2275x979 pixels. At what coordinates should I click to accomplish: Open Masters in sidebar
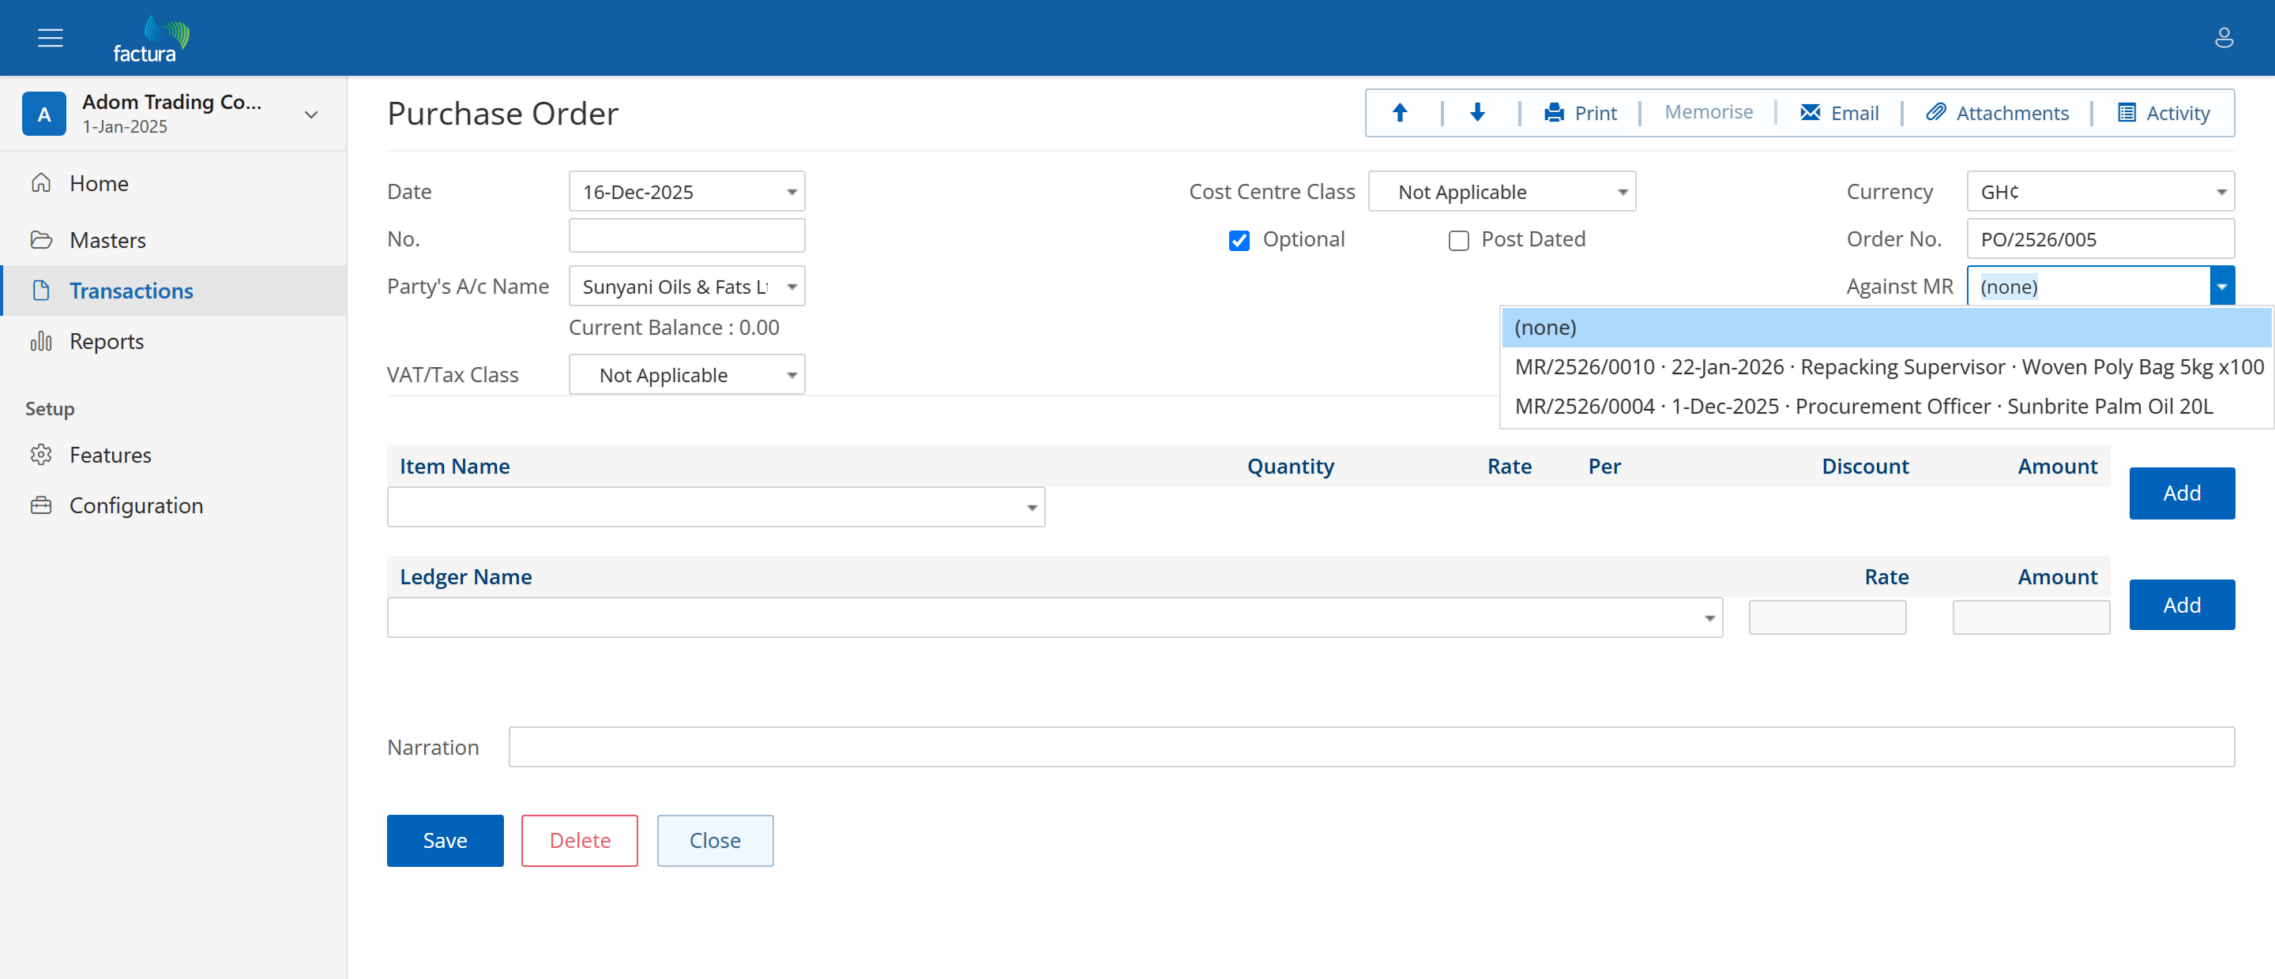pyautogui.click(x=173, y=240)
